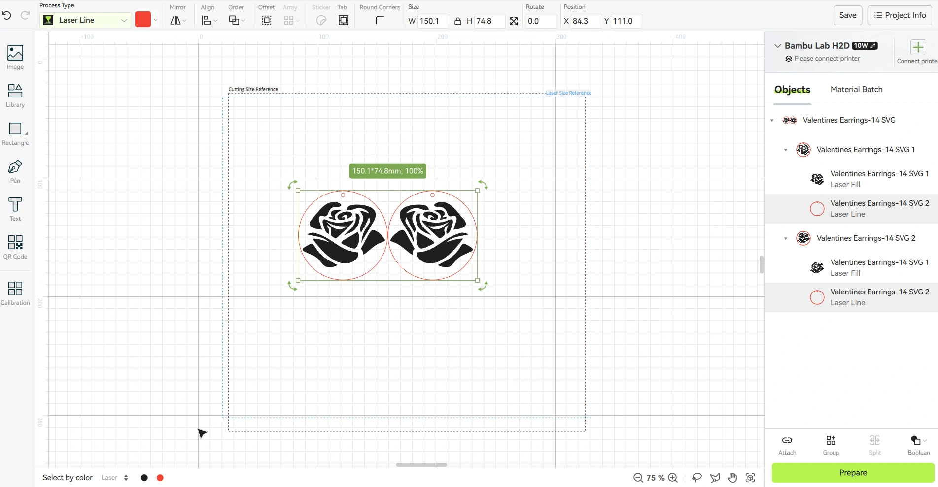This screenshot has width=938, height=487.
Task: Select the Text tool
Action: pyautogui.click(x=15, y=209)
